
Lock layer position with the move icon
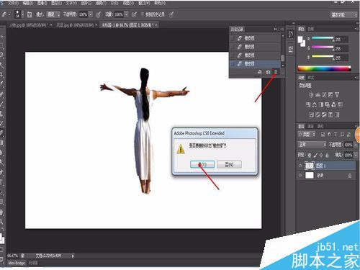(x=321, y=156)
